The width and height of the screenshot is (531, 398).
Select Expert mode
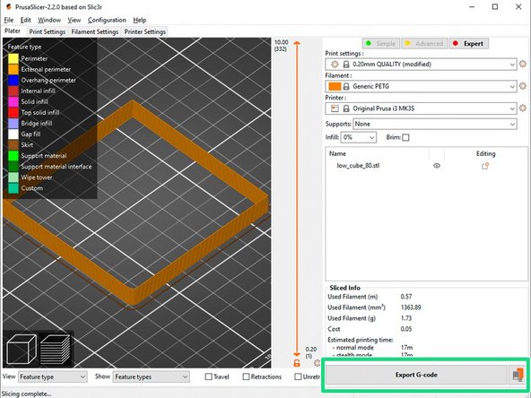point(469,43)
